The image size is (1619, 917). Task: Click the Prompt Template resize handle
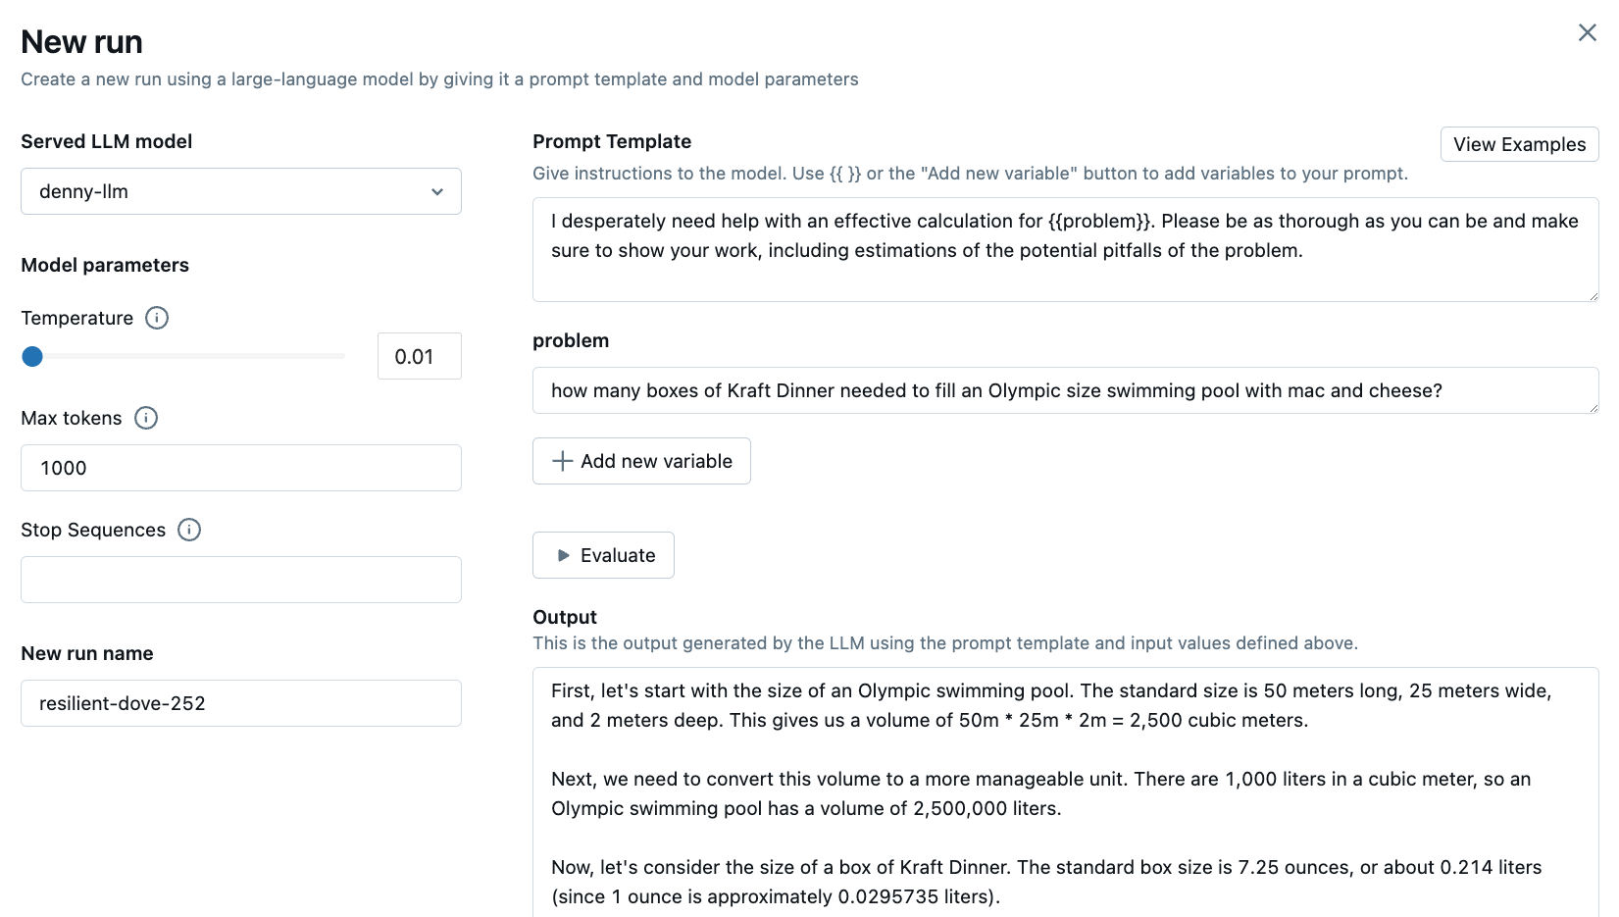1593,295
